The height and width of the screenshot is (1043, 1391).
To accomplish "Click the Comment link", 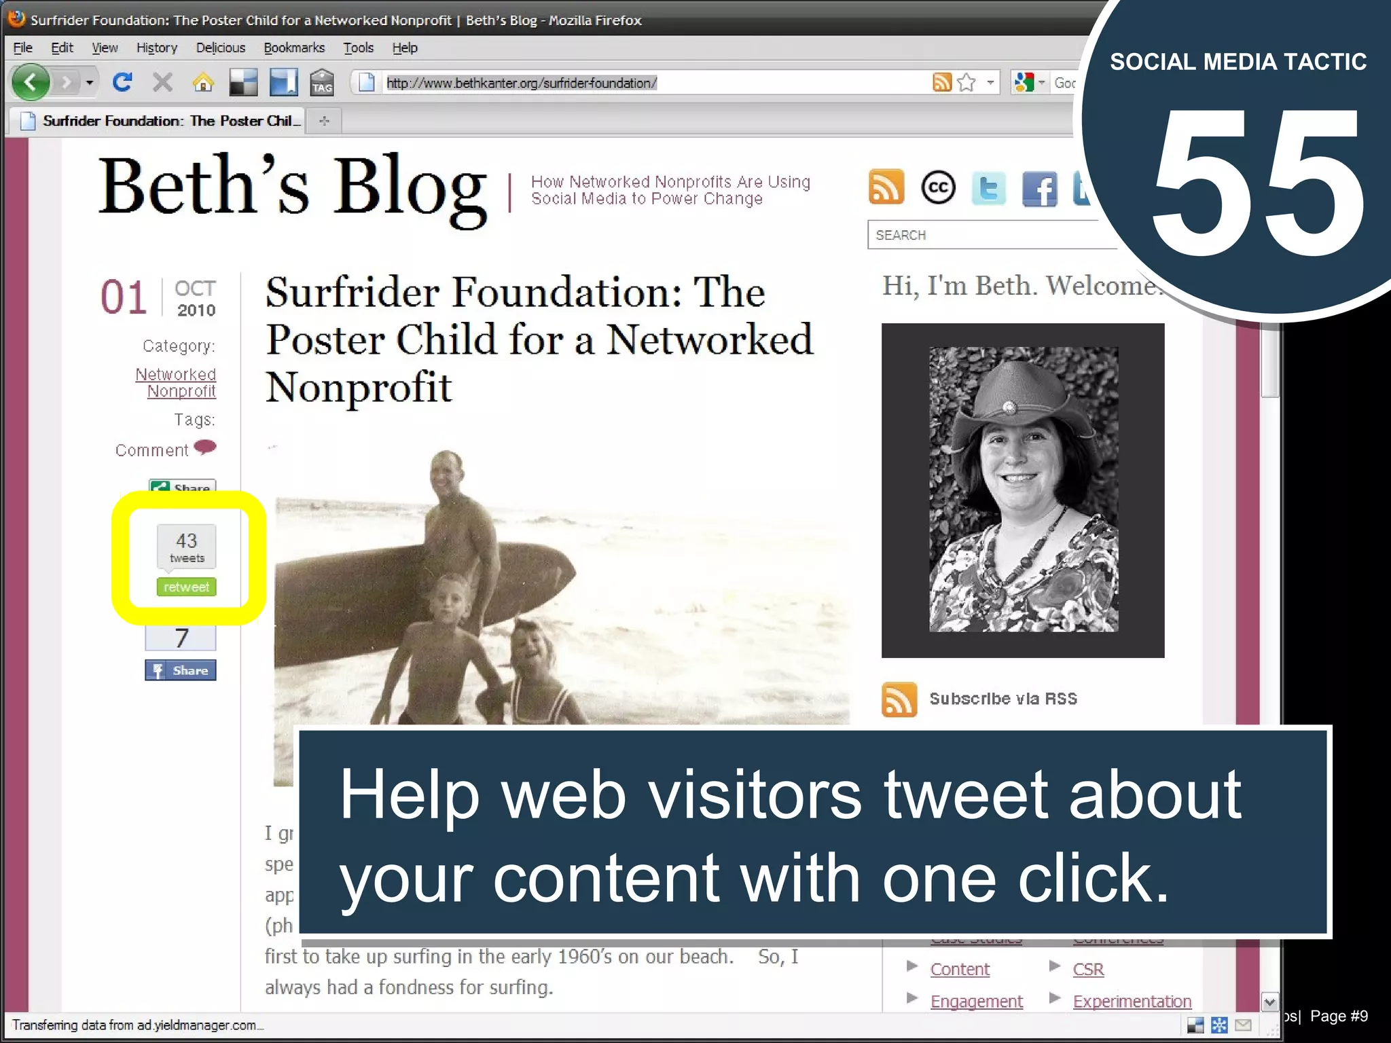I will (x=151, y=450).
